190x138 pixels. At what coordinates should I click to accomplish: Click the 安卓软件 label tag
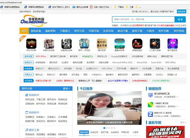pyautogui.click(x=28, y=69)
